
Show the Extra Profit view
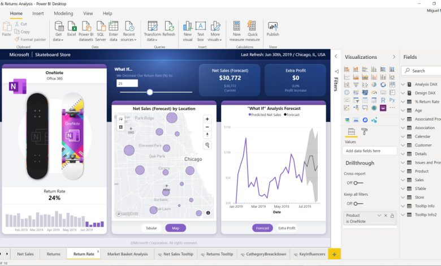[287, 228]
